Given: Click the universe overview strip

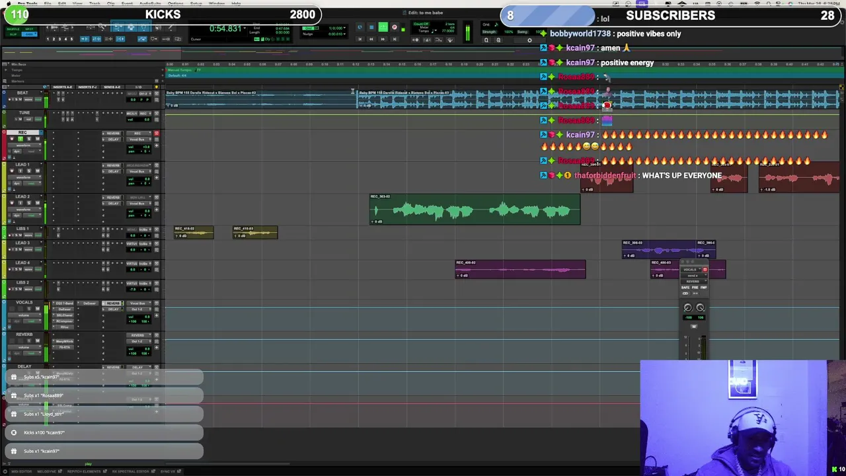Looking at the screenshot, I should (x=423, y=52).
